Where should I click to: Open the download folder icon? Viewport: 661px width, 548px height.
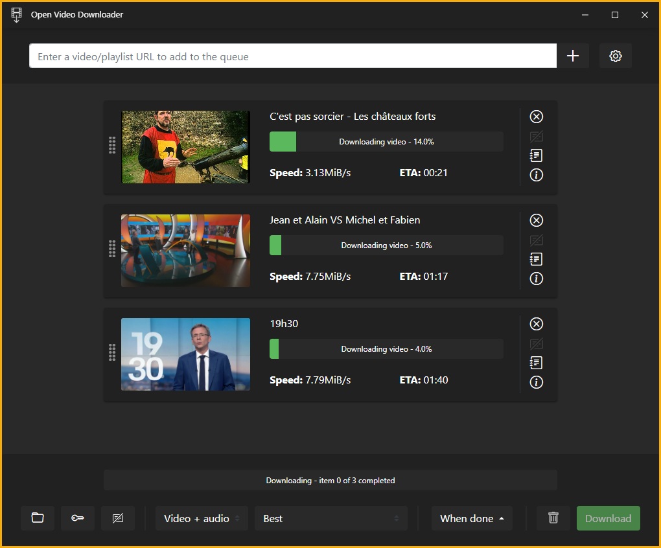[38, 518]
